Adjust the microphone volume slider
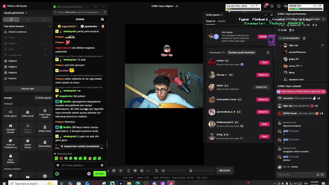This screenshot has width=329, height=185. (205, 171)
